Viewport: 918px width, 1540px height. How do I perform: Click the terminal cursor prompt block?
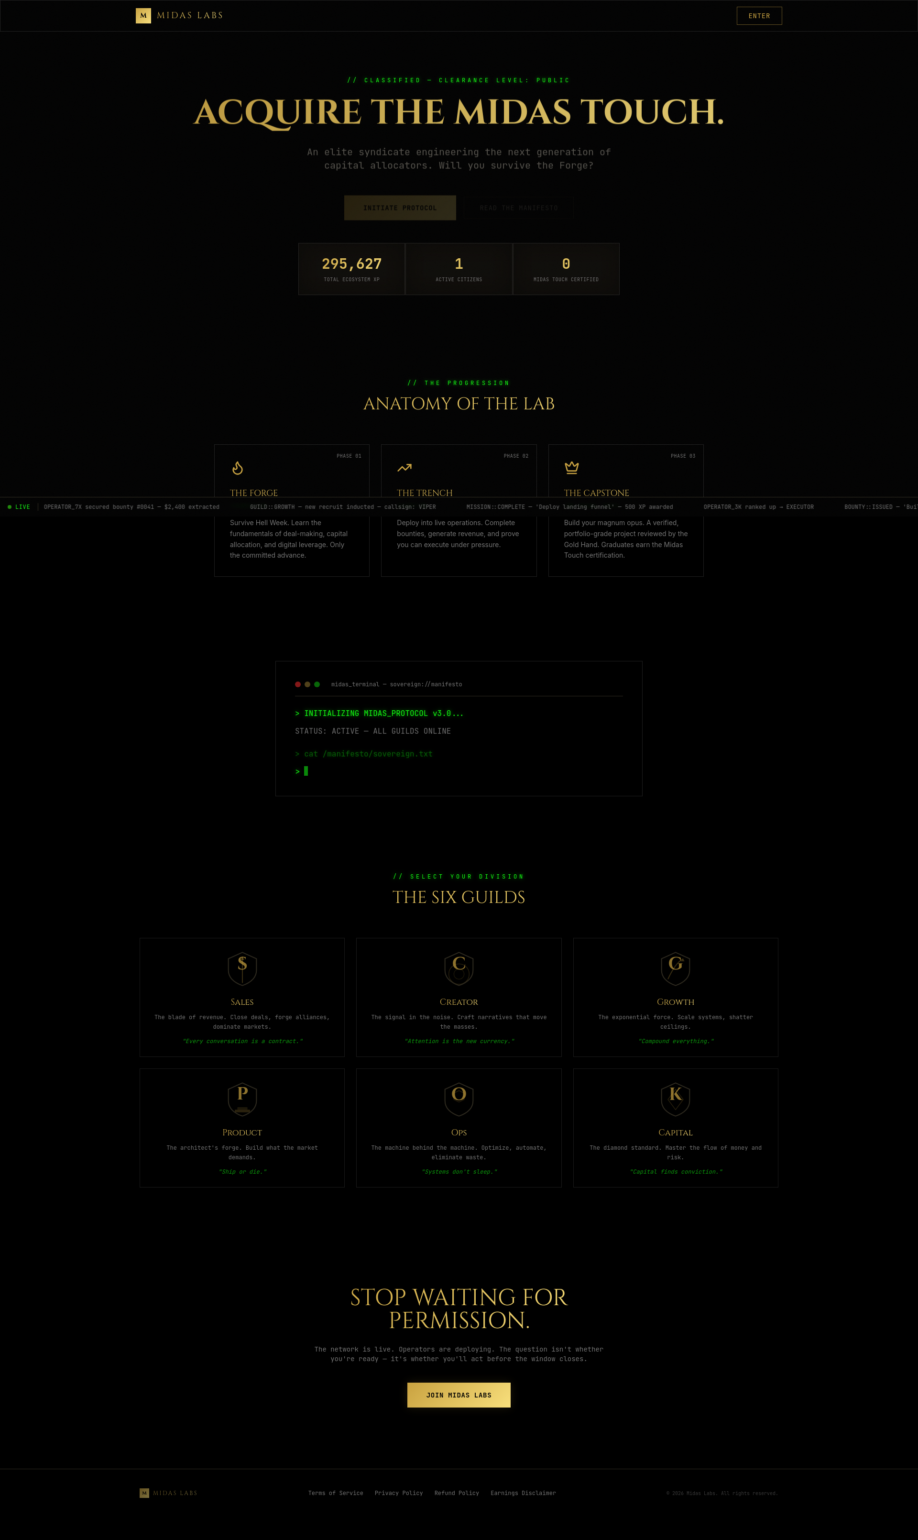click(306, 771)
